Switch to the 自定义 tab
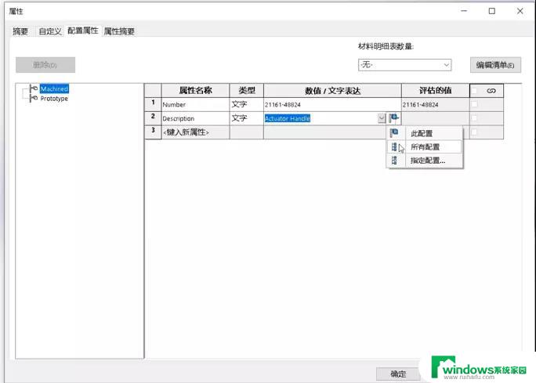The width and height of the screenshot is (536, 383). (x=50, y=31)
